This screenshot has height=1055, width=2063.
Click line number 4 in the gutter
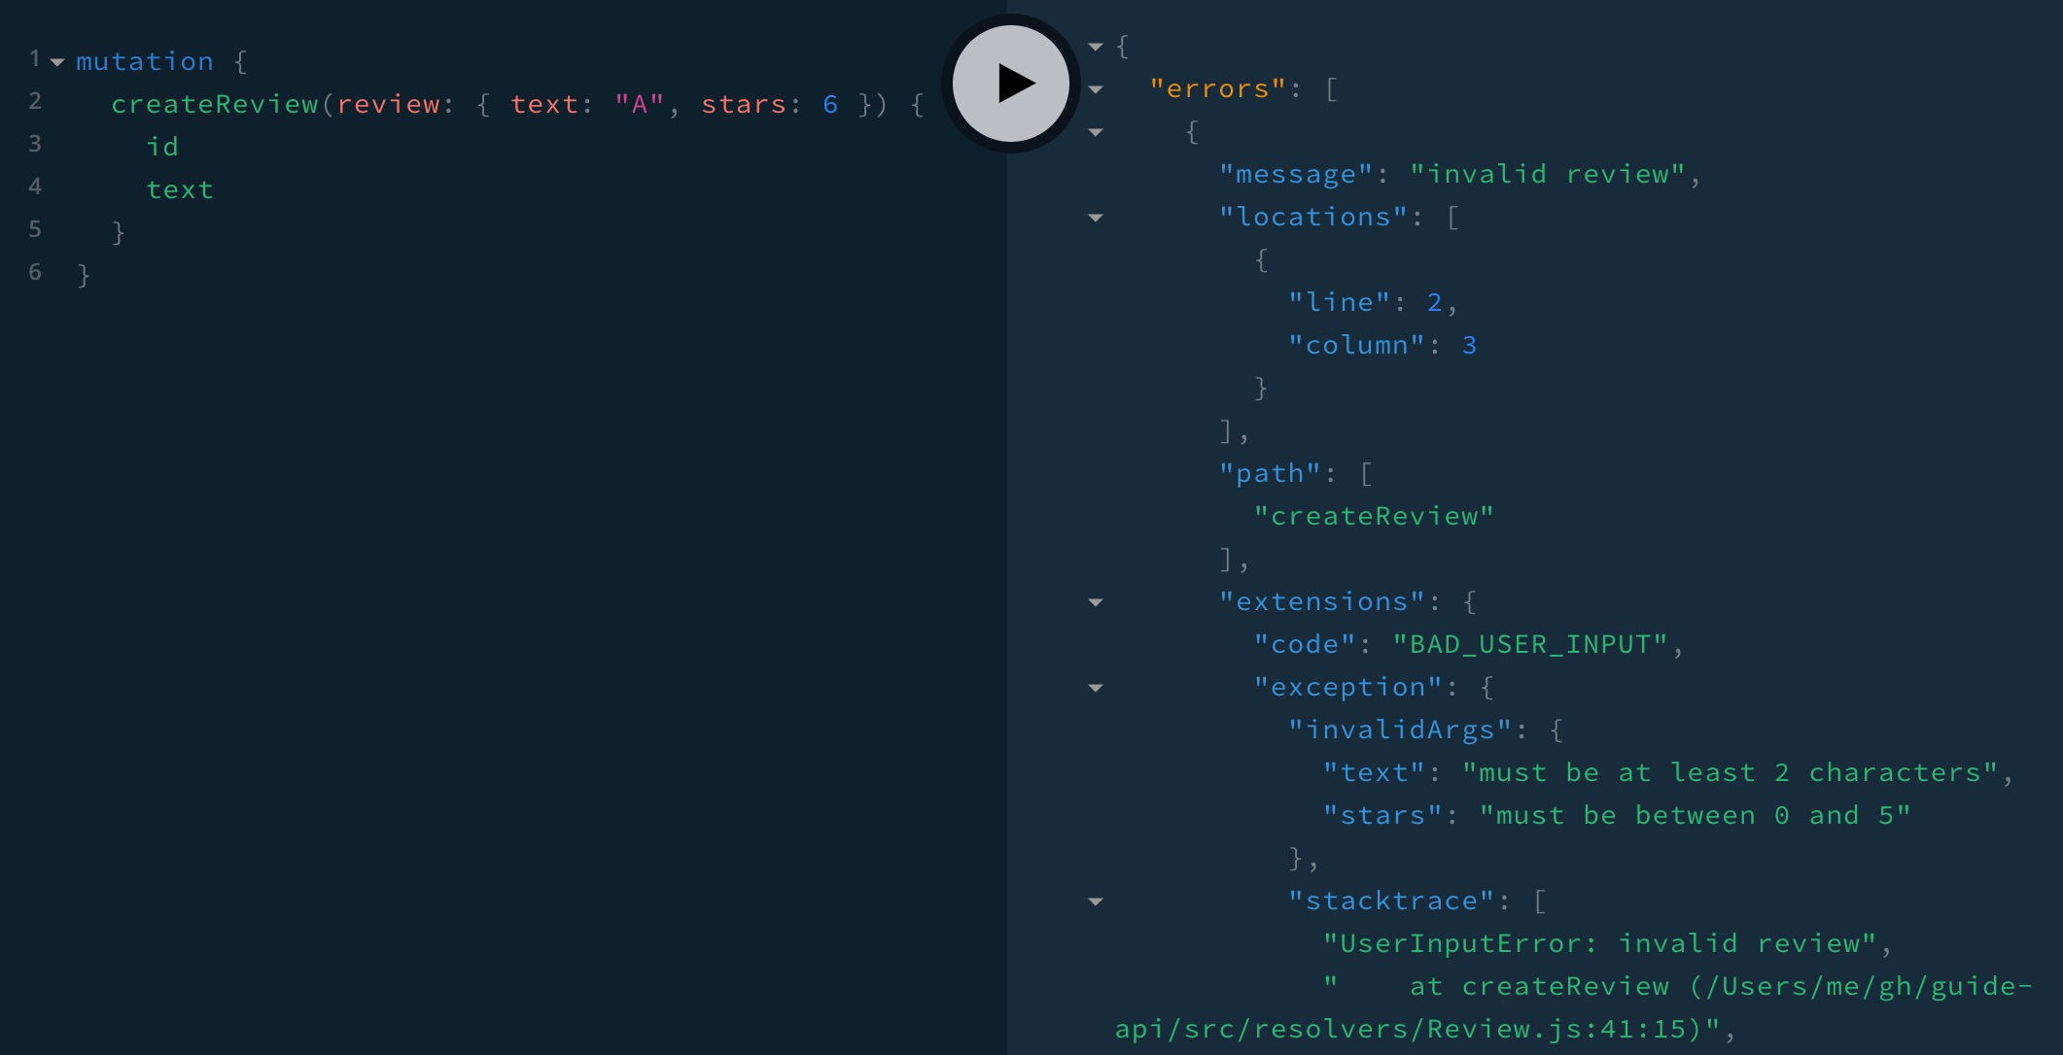[x=35, y=187]
